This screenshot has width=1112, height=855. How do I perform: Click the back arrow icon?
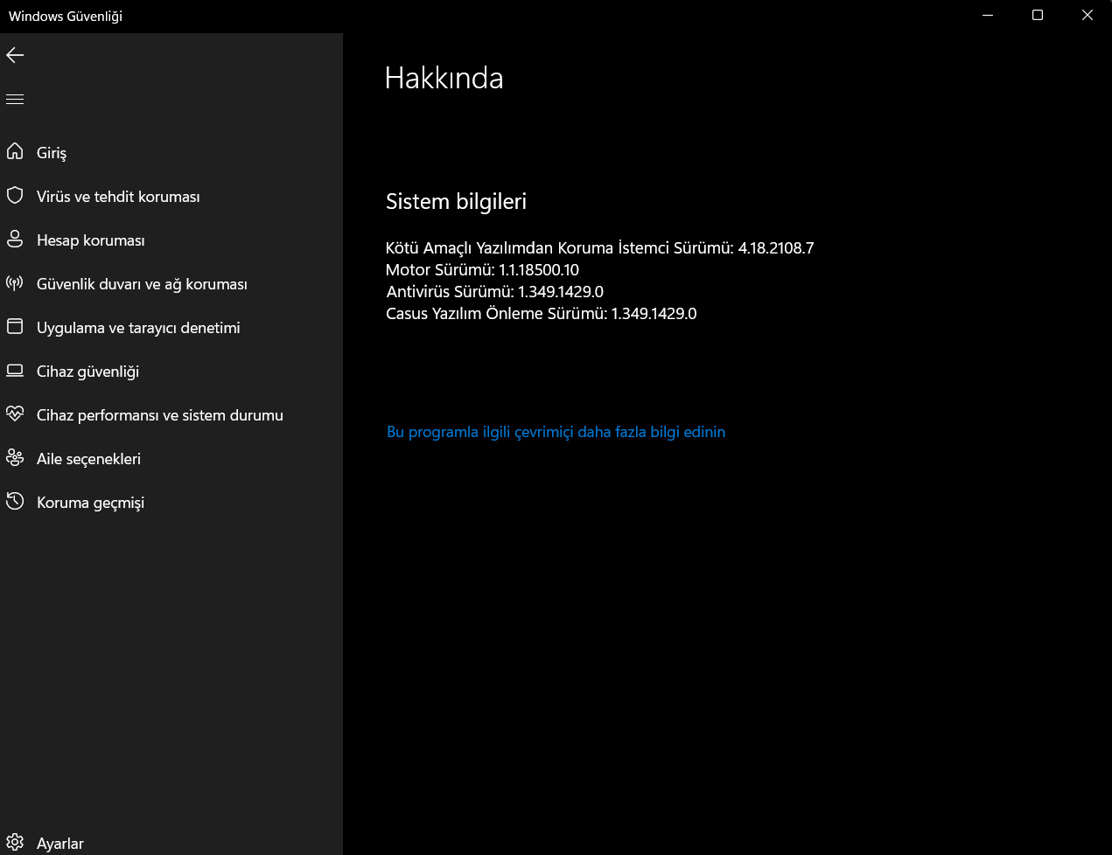point(15,55)
